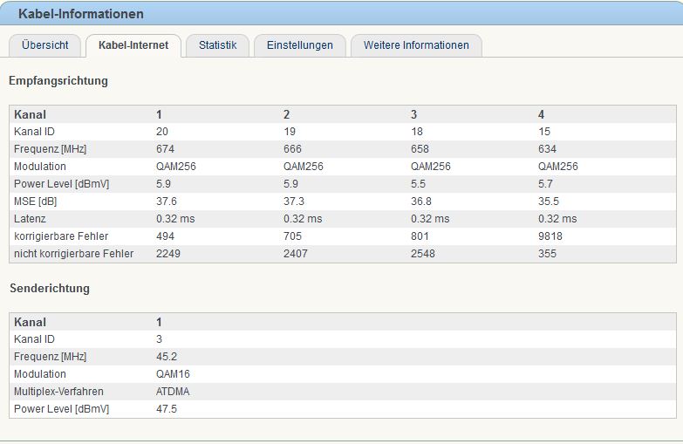This screenshot has width=683, height=444.
Task: Open the Übersicht tab
Action: 44,45
